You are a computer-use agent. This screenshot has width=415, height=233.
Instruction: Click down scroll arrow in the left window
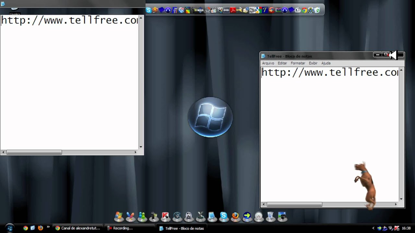pyautogui.click(x=141, y=147)
